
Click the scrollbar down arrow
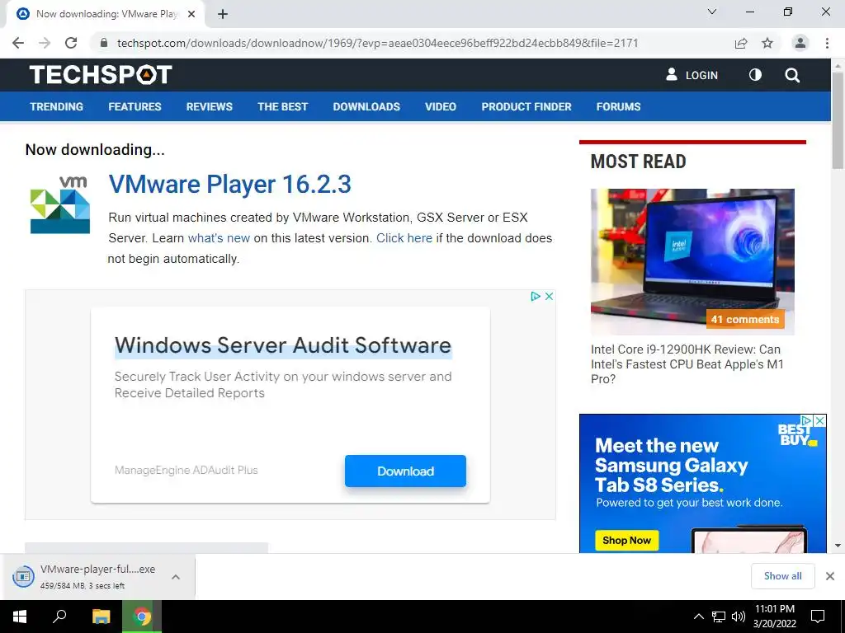[x=838, y=546]
